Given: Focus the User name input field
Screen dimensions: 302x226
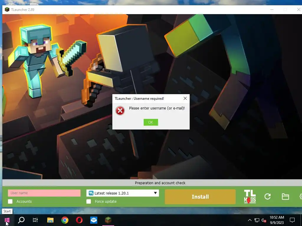Looking at the screenshot, I should (44, 193).
